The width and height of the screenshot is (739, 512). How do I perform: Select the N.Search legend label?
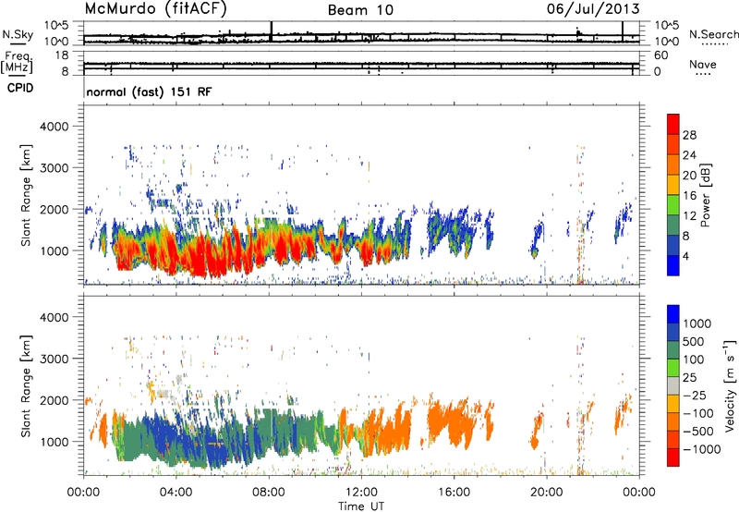[x=713, y=34]
